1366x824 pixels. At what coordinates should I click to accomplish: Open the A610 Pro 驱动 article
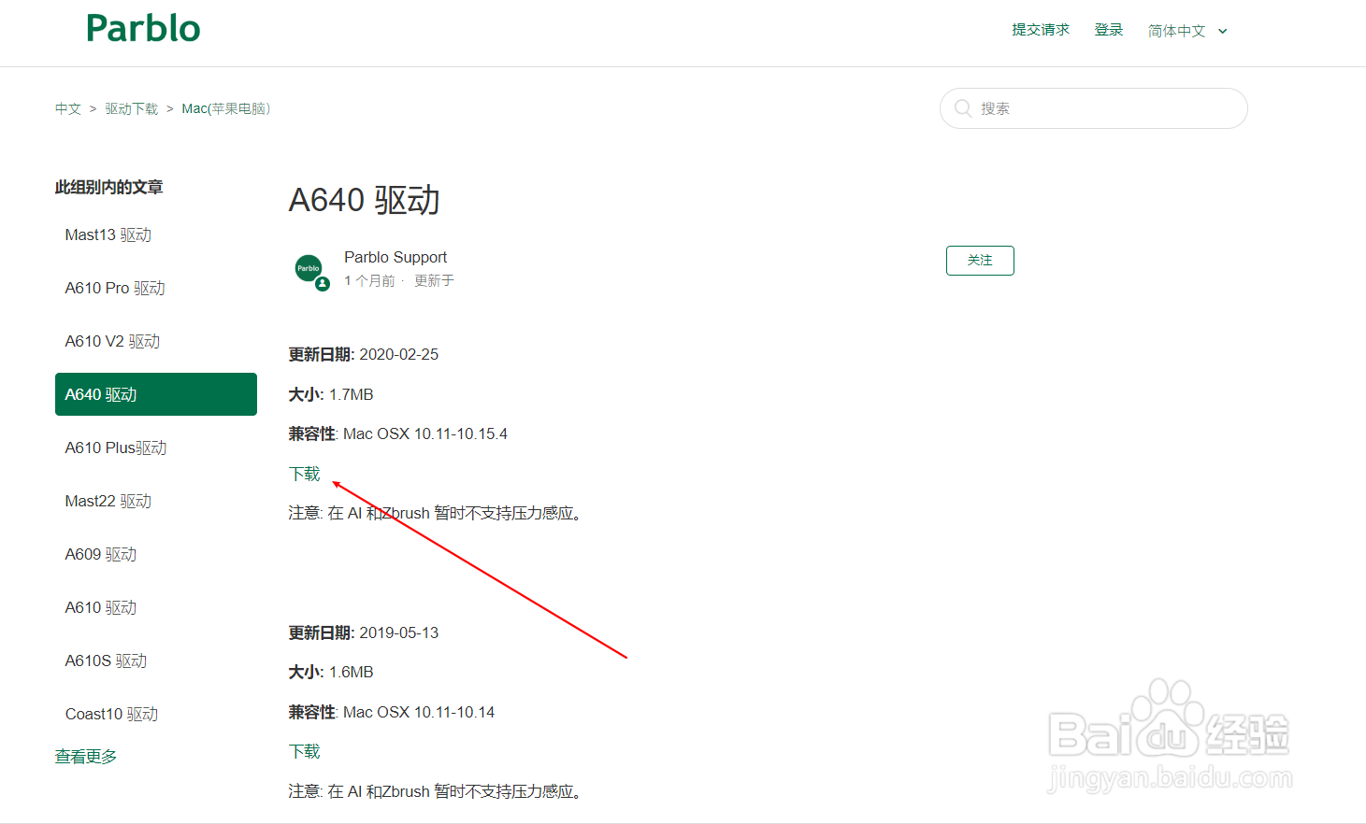point(115,288)
